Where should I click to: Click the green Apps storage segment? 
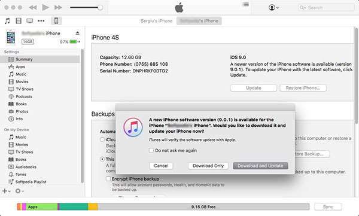(x=42, y=207)
